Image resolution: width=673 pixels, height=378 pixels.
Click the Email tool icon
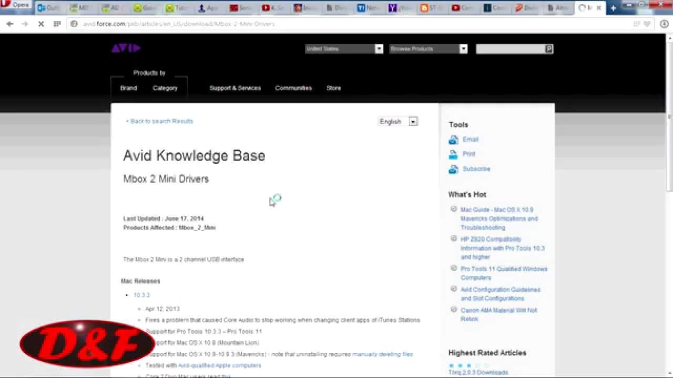453,140
